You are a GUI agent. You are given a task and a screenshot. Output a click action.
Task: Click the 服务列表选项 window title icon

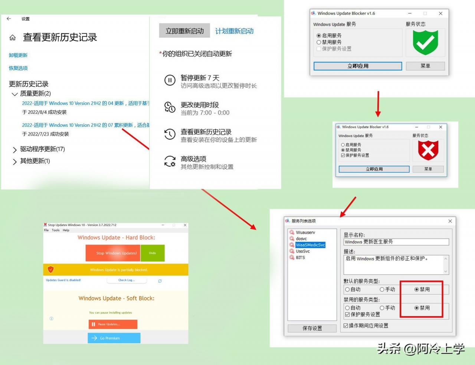tap(288, 221)
